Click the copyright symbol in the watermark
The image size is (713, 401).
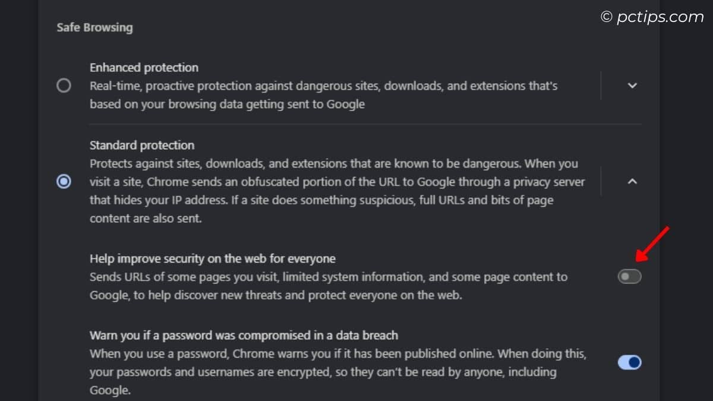click(x=607, y=18)
